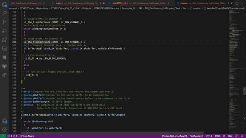Open the Explorer view in activity bar
Screen dimensions: 246x138
[4, 5]
